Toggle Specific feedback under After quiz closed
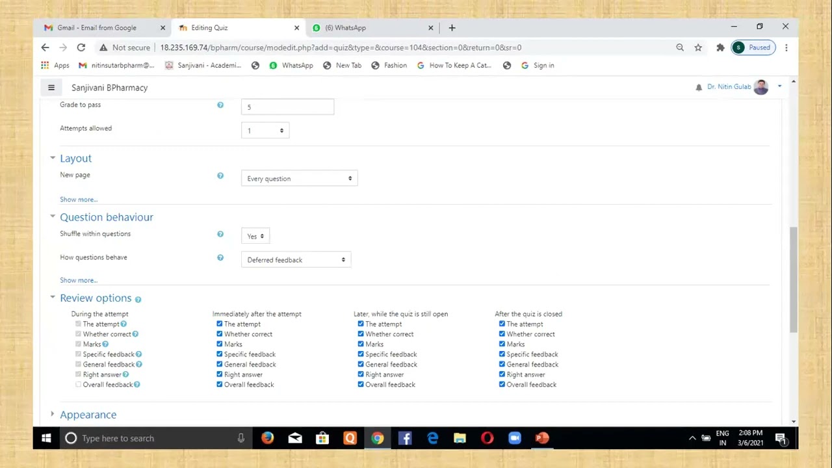Image resolution: width=832 pixels, height=468 pixels. [502, 354]
